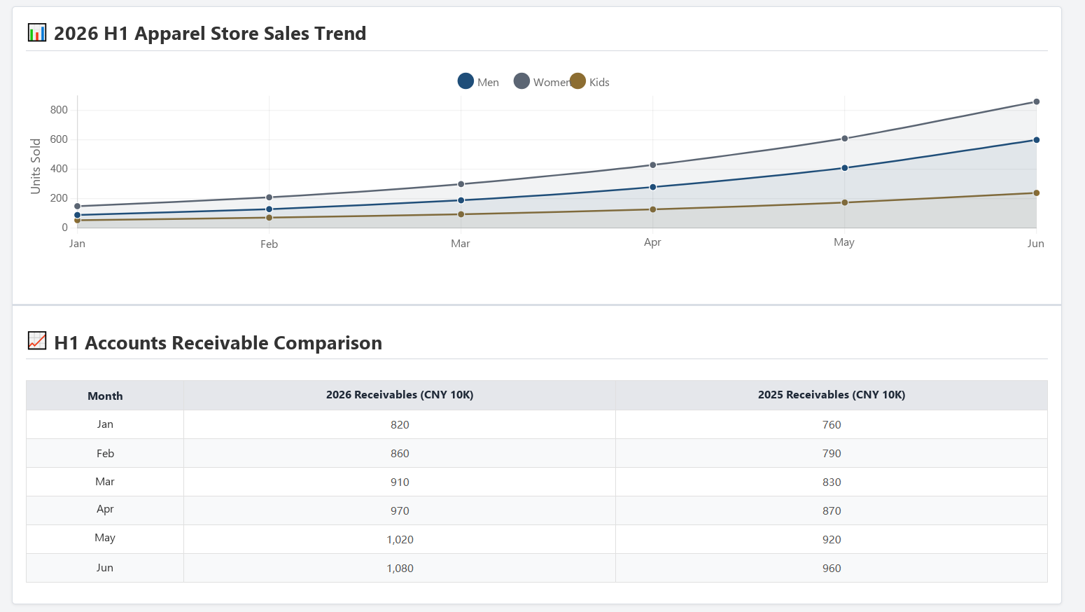Click the Women data point for Mar
Viewport: 1085px width, 612px height.
461,184
